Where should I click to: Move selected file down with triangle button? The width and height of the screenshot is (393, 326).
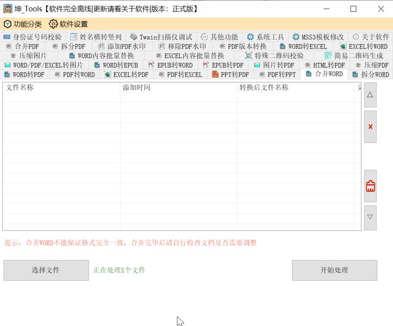click(370, 218)
